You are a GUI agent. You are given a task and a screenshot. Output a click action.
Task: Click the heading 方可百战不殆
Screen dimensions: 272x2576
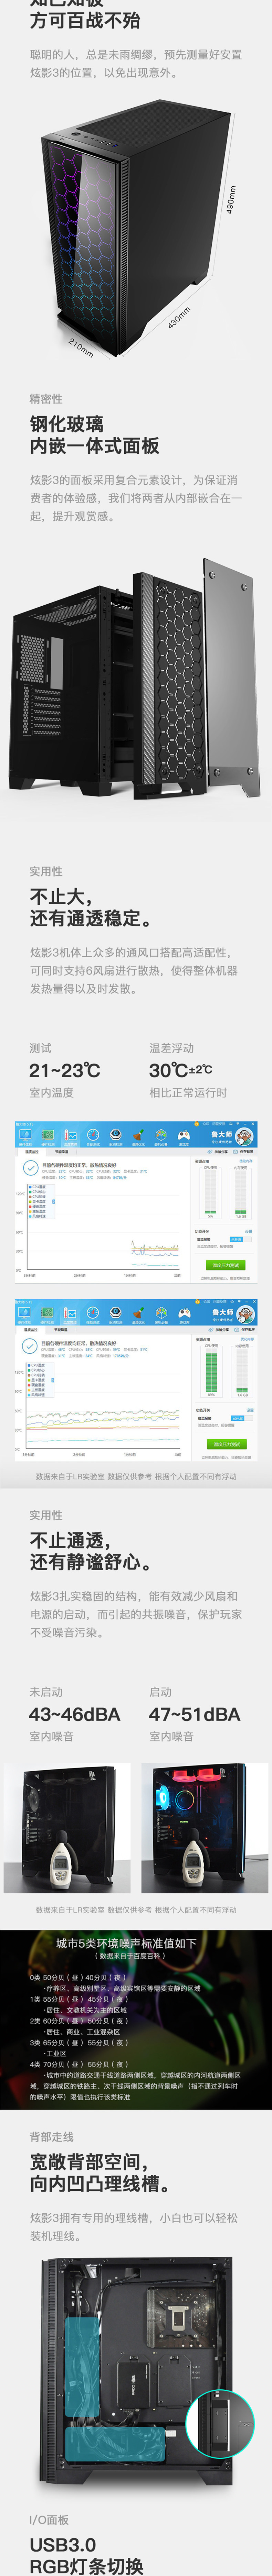point(85,20)
